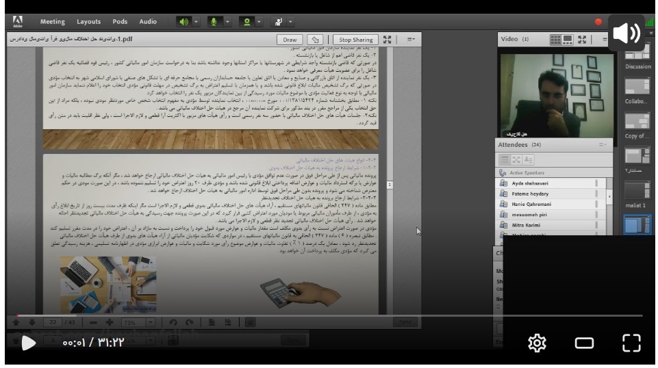Switch player to theater mode
This screenshot has width=658, height=368.
(584, 343)
